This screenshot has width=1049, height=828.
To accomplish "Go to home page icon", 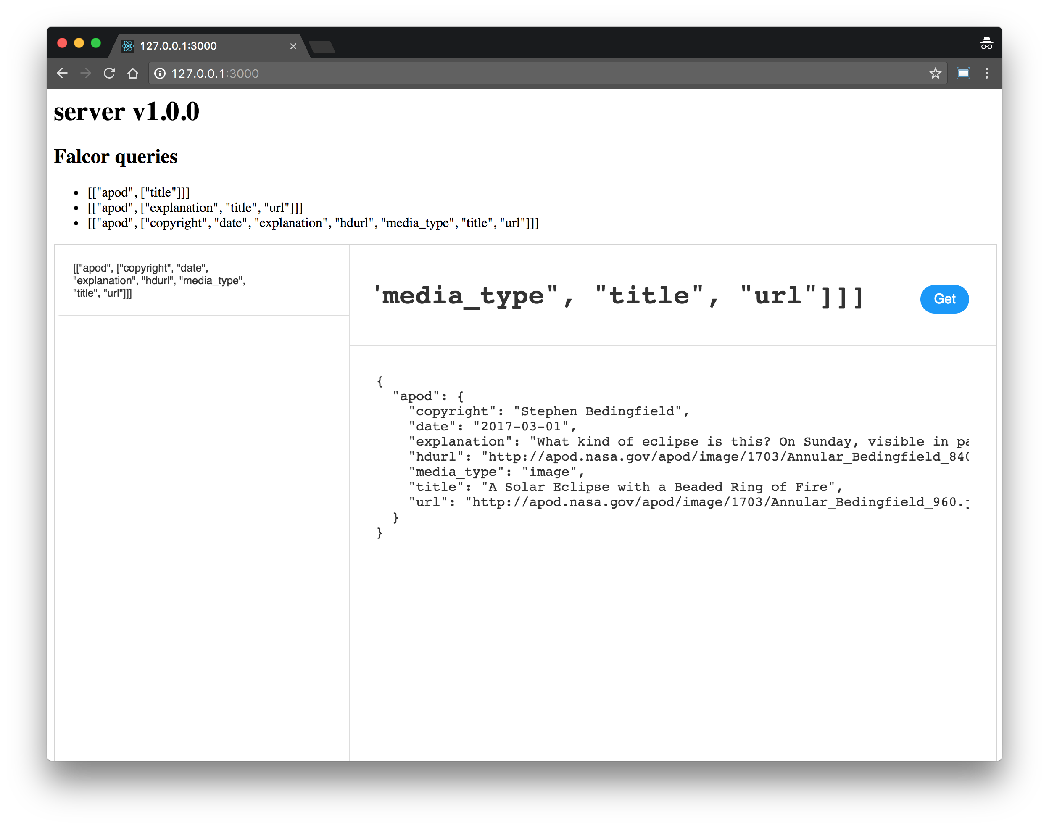I will tap(133, 73).
